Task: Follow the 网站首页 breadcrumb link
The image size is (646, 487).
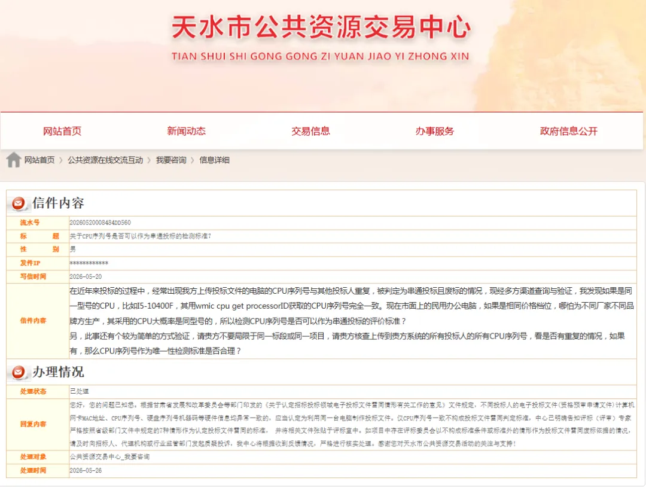Action: coord(39,160)
